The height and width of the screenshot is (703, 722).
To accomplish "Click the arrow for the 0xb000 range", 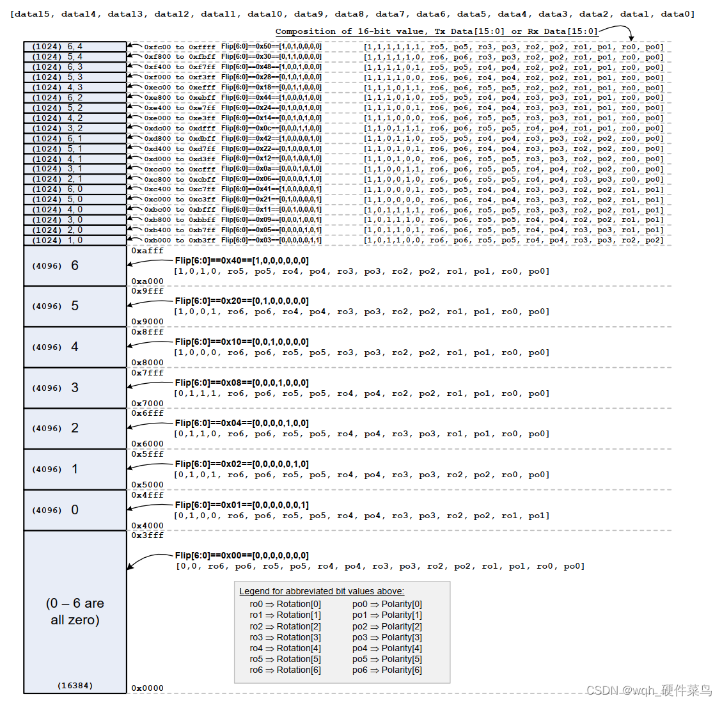I will click(x=136, y=240).
